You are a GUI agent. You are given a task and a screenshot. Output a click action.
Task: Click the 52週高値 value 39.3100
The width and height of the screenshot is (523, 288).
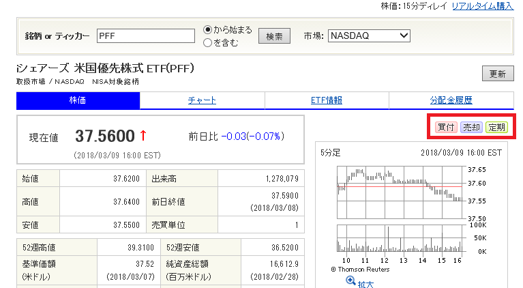click(x=140, y=248)
